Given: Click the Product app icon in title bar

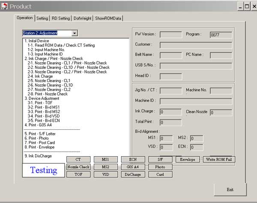Looking at the screenshot, I should click(x=4, y=6).
